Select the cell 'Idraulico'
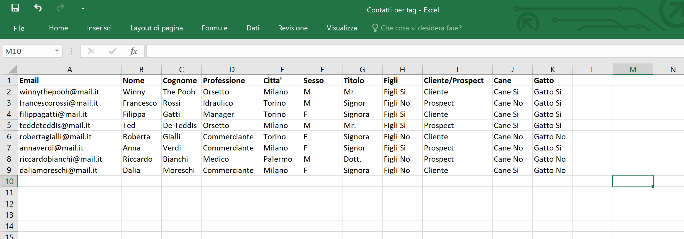The width and height of the screenshot is (684, 239). tap(232, 103)
